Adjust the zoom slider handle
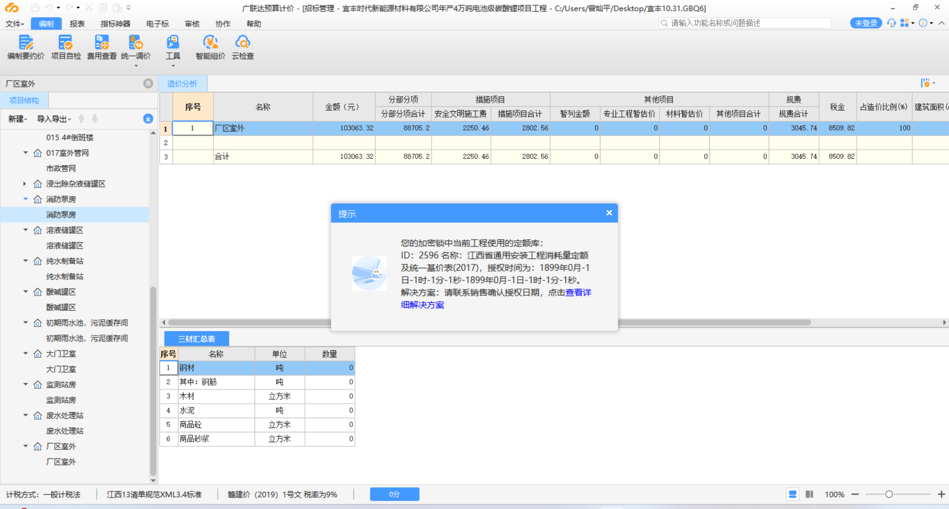 pyautogui.click(x=889, y=494)
